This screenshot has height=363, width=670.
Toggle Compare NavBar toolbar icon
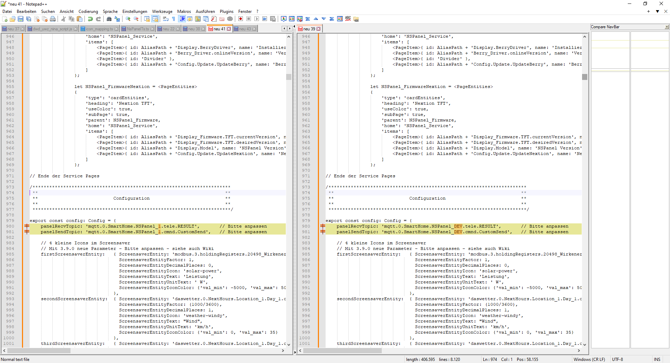(340, 19)
